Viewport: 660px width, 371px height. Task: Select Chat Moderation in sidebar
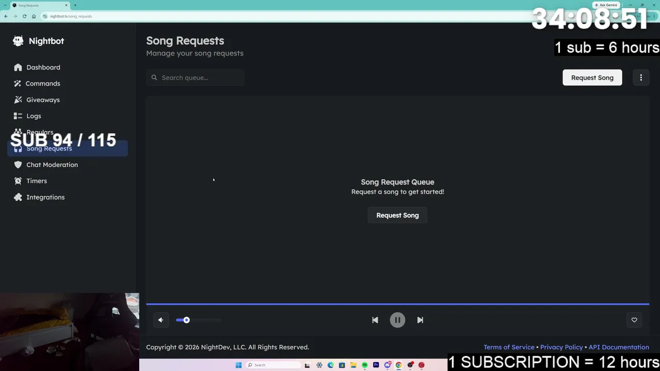68,165
